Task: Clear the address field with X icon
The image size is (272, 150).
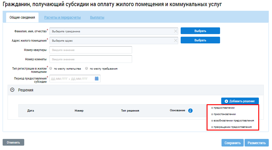Action: click(175, 40)
